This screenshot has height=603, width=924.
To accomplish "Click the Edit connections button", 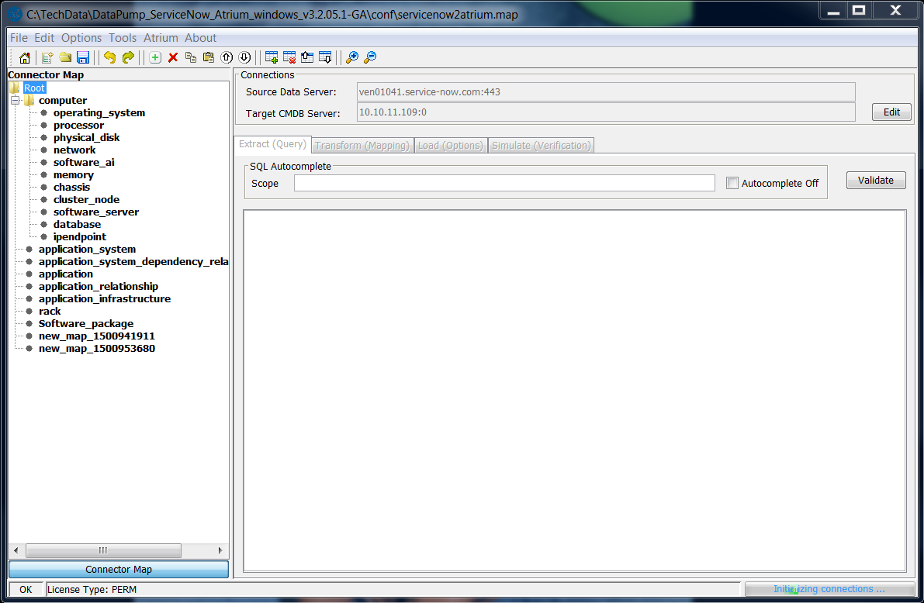I will (x=891, y=112).
